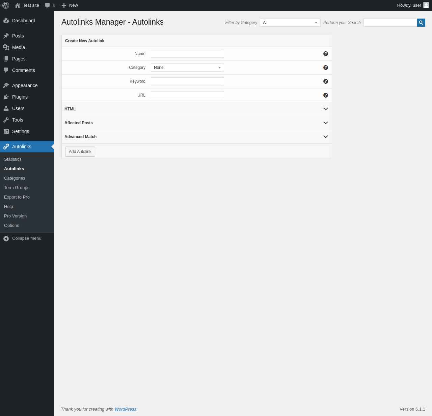Click the Users person icon
Screen dimensions: 432x416
coord(6,108)
